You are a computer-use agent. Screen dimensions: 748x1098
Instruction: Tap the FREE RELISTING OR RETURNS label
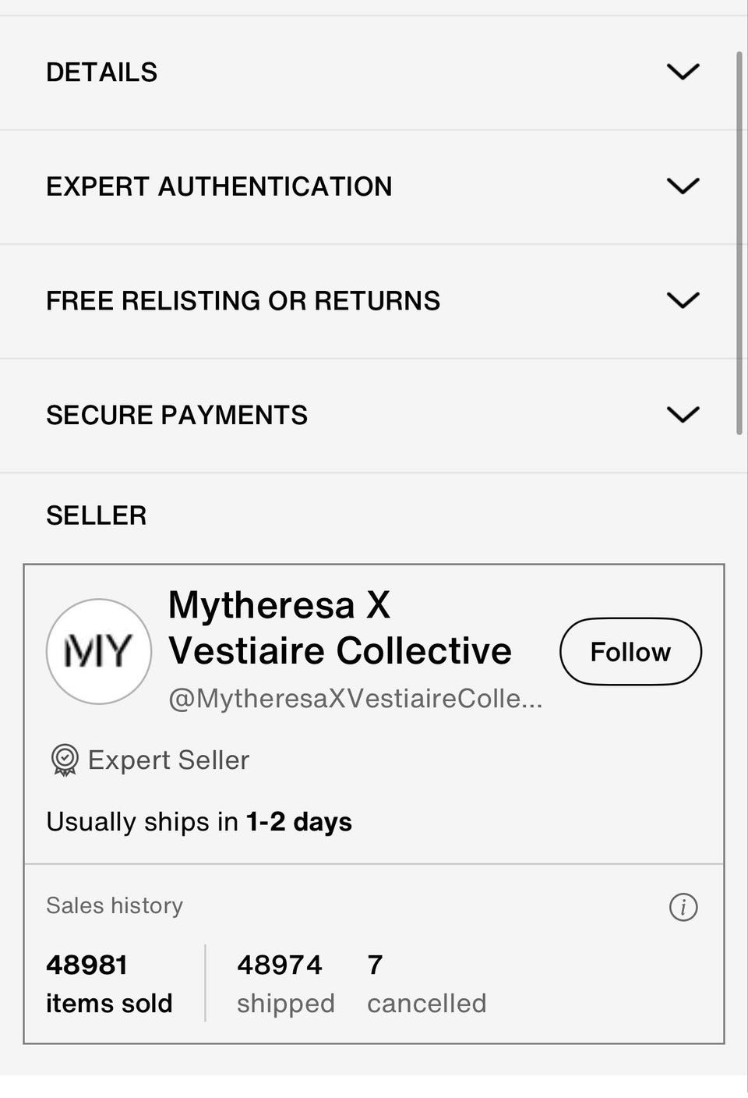coord(243,301)
